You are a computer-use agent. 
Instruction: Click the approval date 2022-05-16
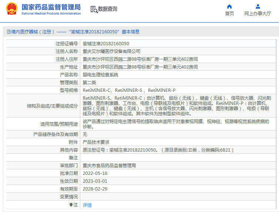95,173
